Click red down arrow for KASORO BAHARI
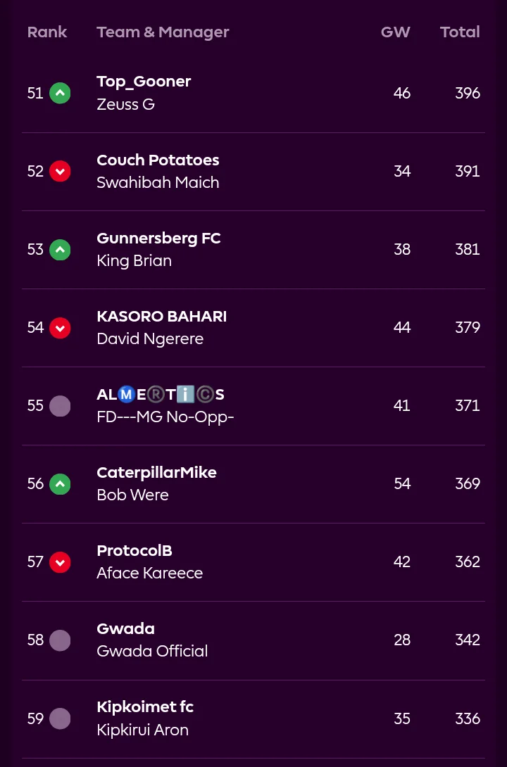The image size is (507, 767). coord(60,328)
